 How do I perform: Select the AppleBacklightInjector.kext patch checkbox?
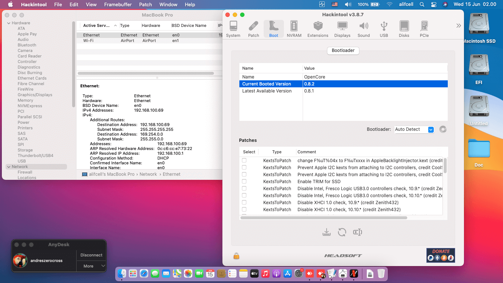pos(244,160)
